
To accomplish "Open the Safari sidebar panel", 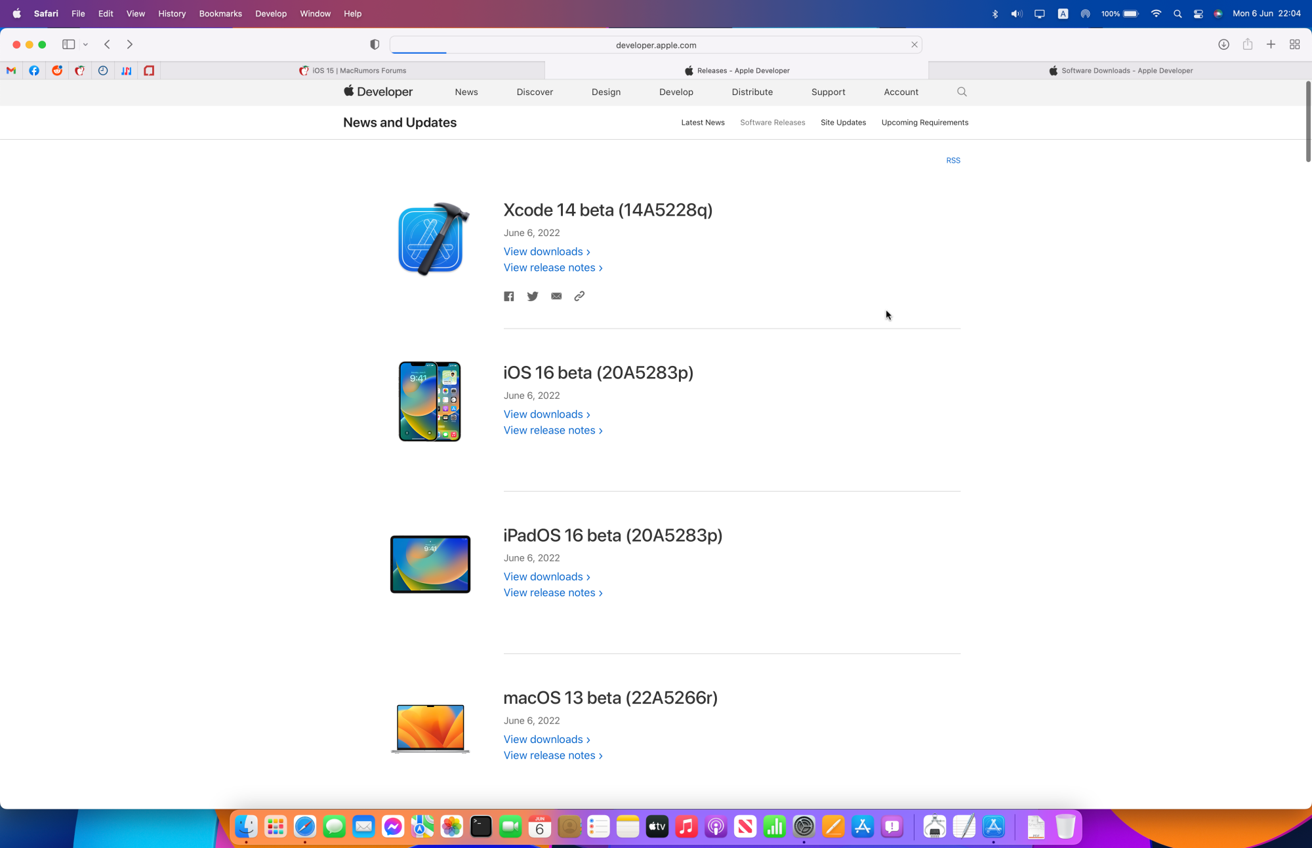I will 68,45.
